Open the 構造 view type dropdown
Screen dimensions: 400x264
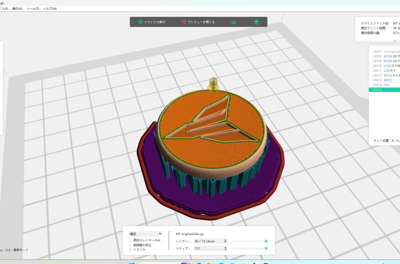pyautogui.click(x=145, y=233)
